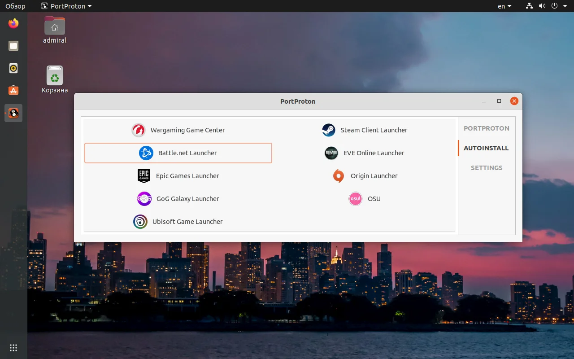Click the GoG Galaxy logo icon
This screenshot has width=574, height=359.
pos(144,199)
